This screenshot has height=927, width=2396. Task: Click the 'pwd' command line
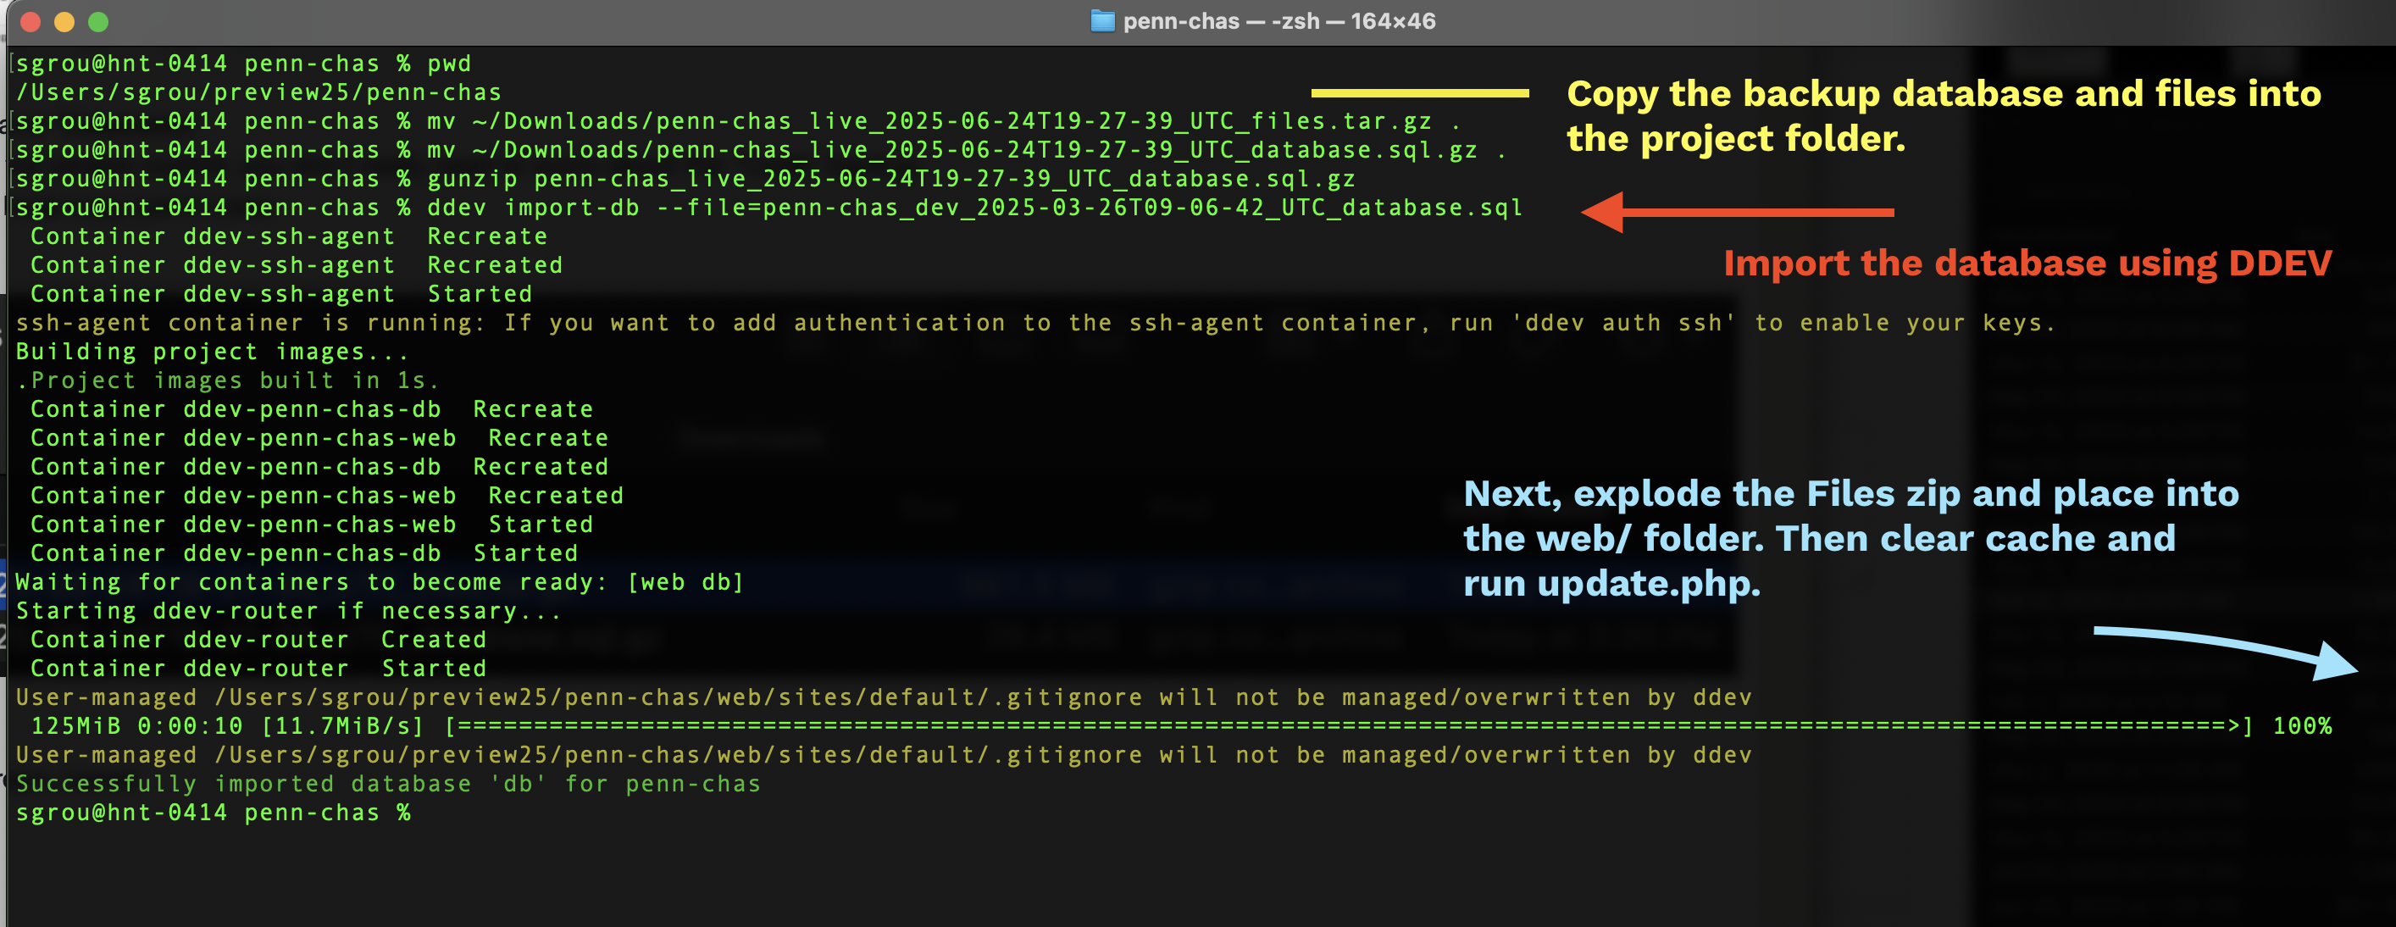pyautogui.click(x=244, y=64)
